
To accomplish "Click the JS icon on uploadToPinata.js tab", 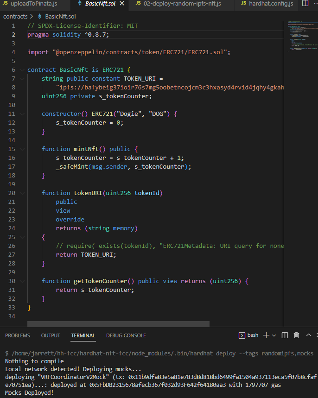I will [x=5, y=3].
